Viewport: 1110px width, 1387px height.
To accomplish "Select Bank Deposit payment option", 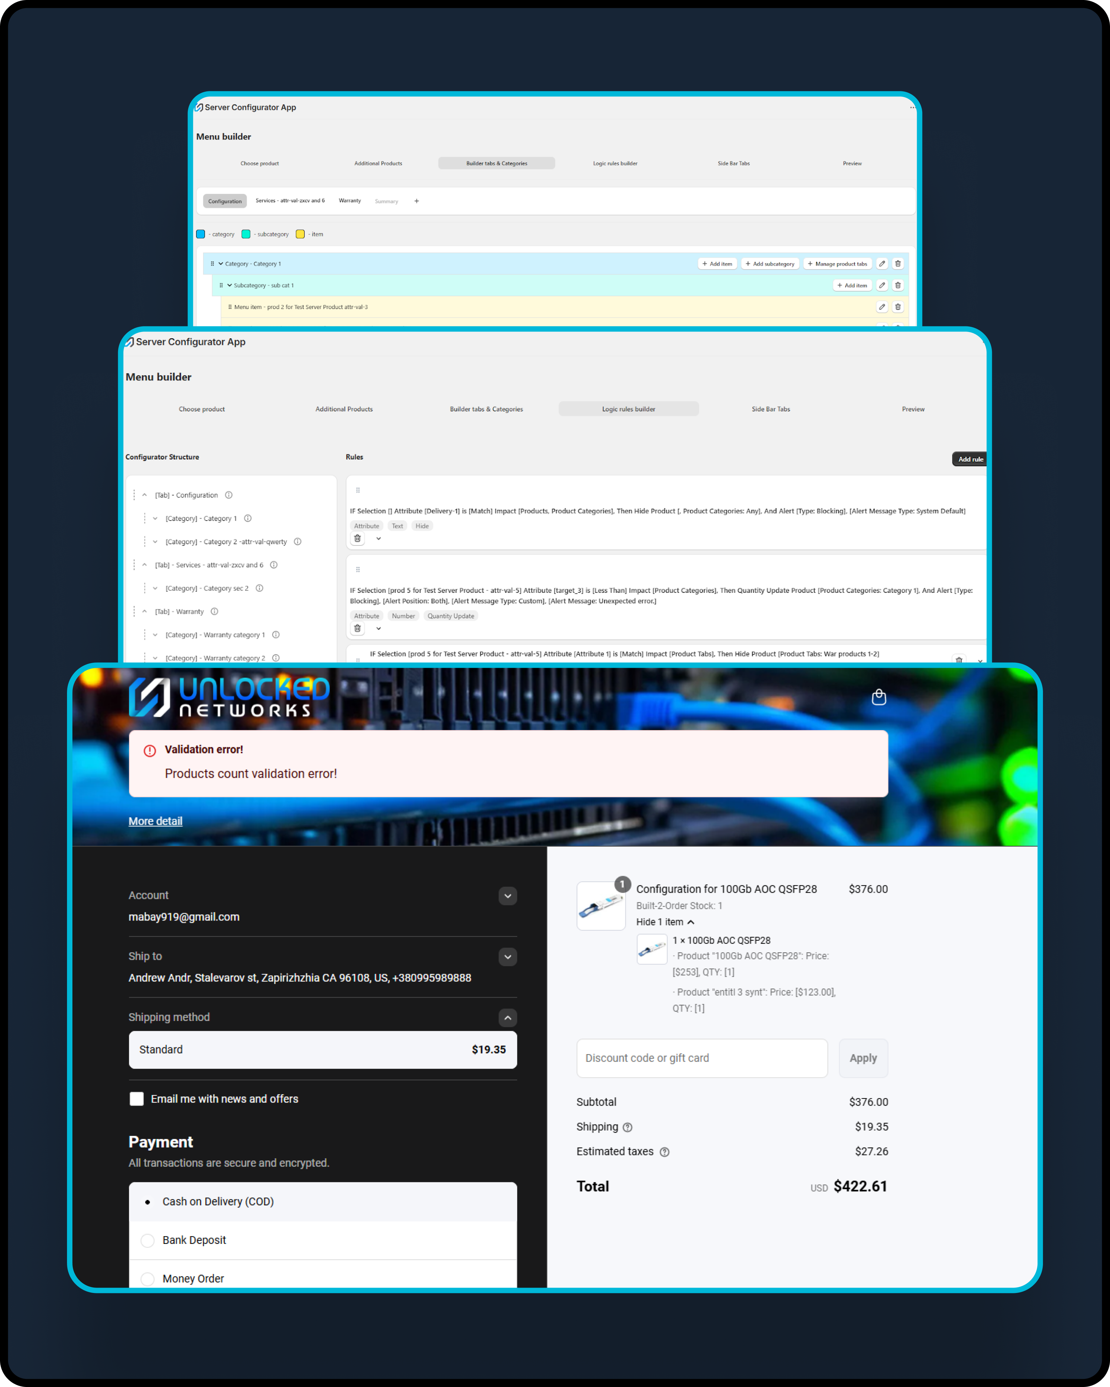I will click(147, 1240).
